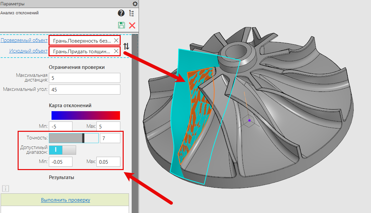Click the Точность slider bar
The image size is (371, 213).
[73, 138]
